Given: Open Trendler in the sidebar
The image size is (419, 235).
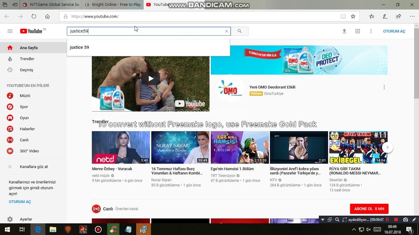Looking at the screenshot, I should coord(33,59).
